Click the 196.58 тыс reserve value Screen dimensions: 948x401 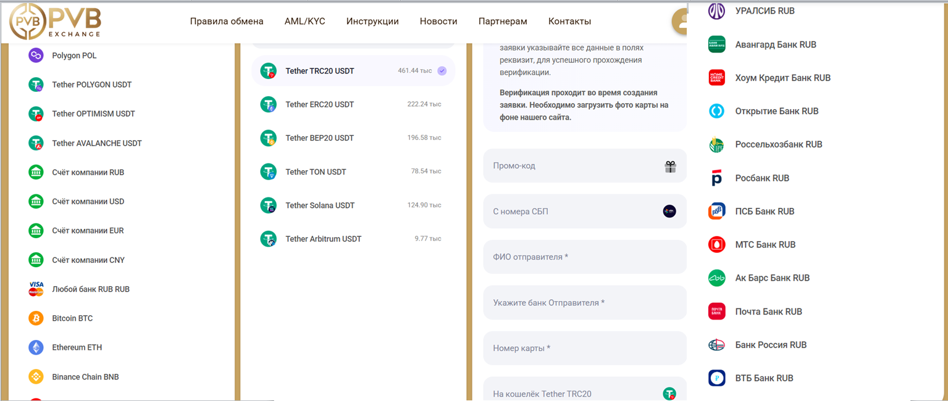tap(424, 138)
